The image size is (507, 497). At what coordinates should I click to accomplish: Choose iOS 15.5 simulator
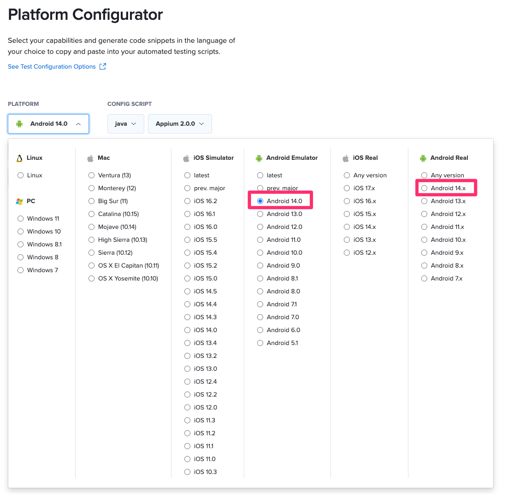click(x=187, y=240)
